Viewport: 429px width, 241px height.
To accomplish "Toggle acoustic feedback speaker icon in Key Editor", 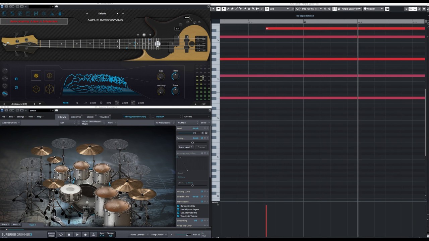I will [x=218, y=9].
